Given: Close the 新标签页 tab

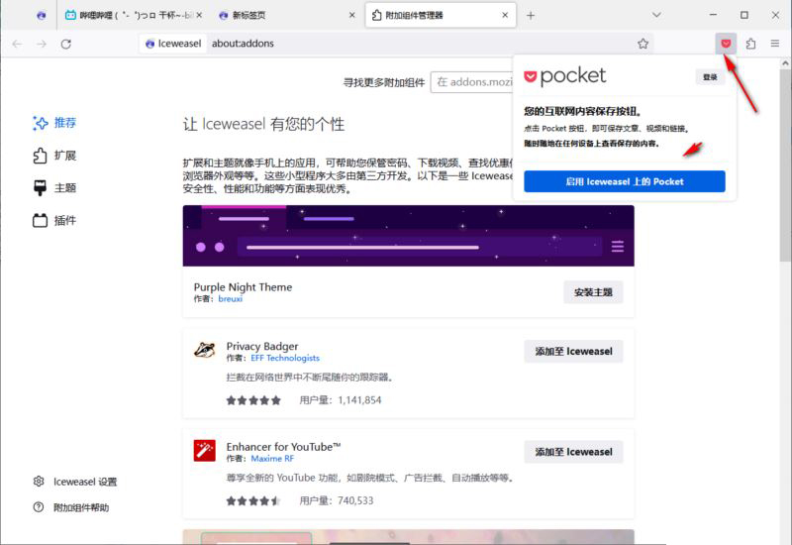Looking at the screenshot, I should pos(352,15).
